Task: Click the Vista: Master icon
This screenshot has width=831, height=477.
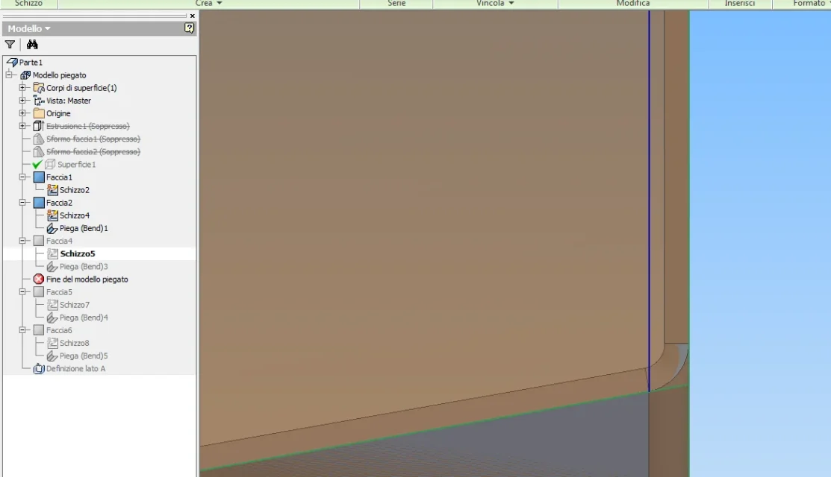Action: click(39, 101)
